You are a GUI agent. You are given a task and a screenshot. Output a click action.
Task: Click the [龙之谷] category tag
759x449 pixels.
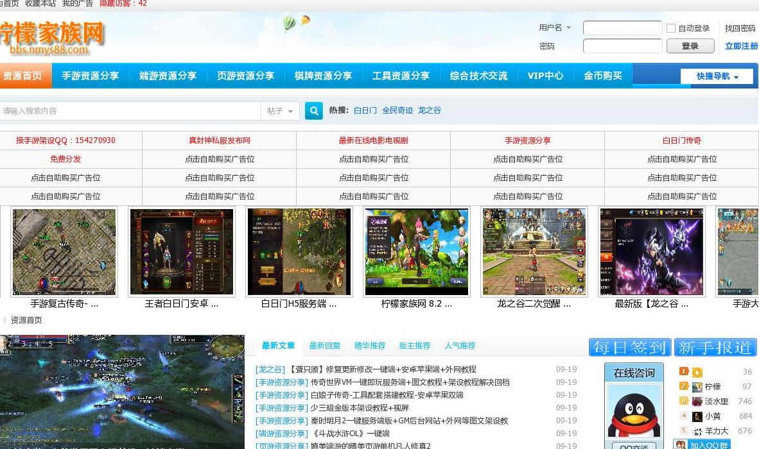pos(270,369)
